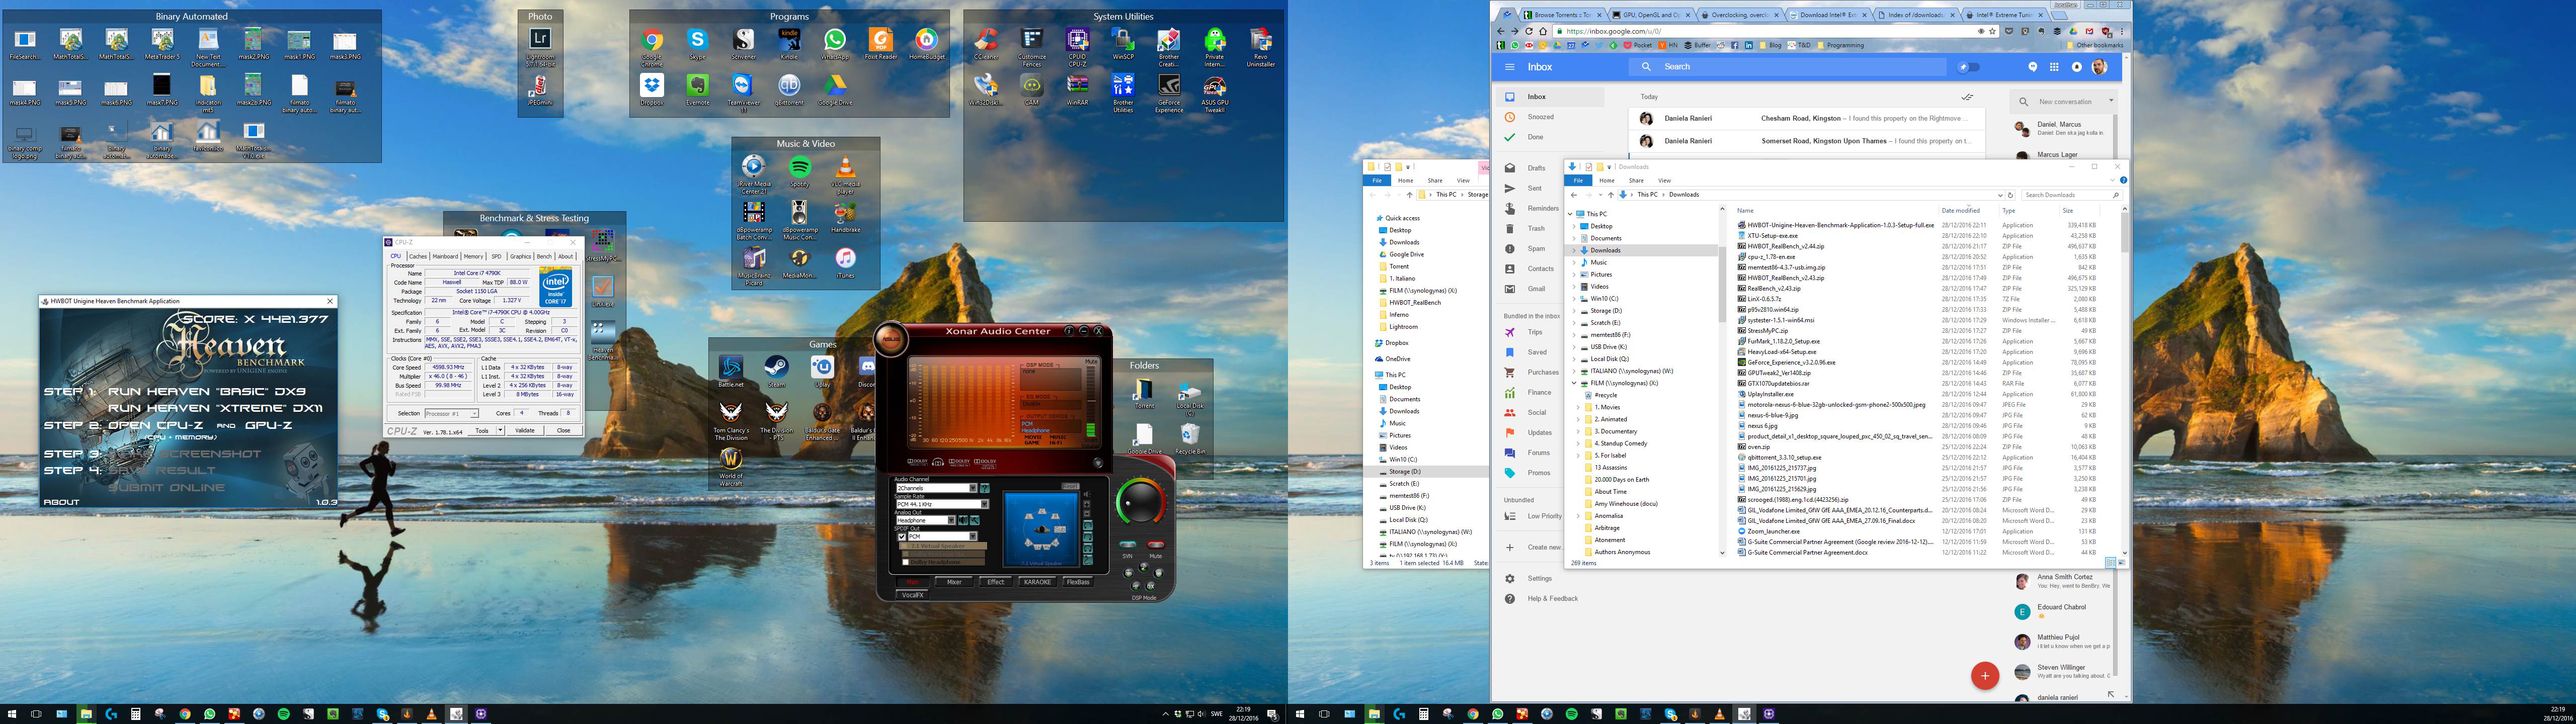Switch to the CPU-Z Mainboard tab
The image size is (2576, 724).
click(445, 256)
